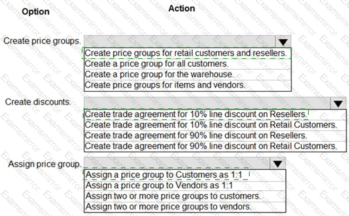Click the Assign price group combo box field

click(177, 164)
